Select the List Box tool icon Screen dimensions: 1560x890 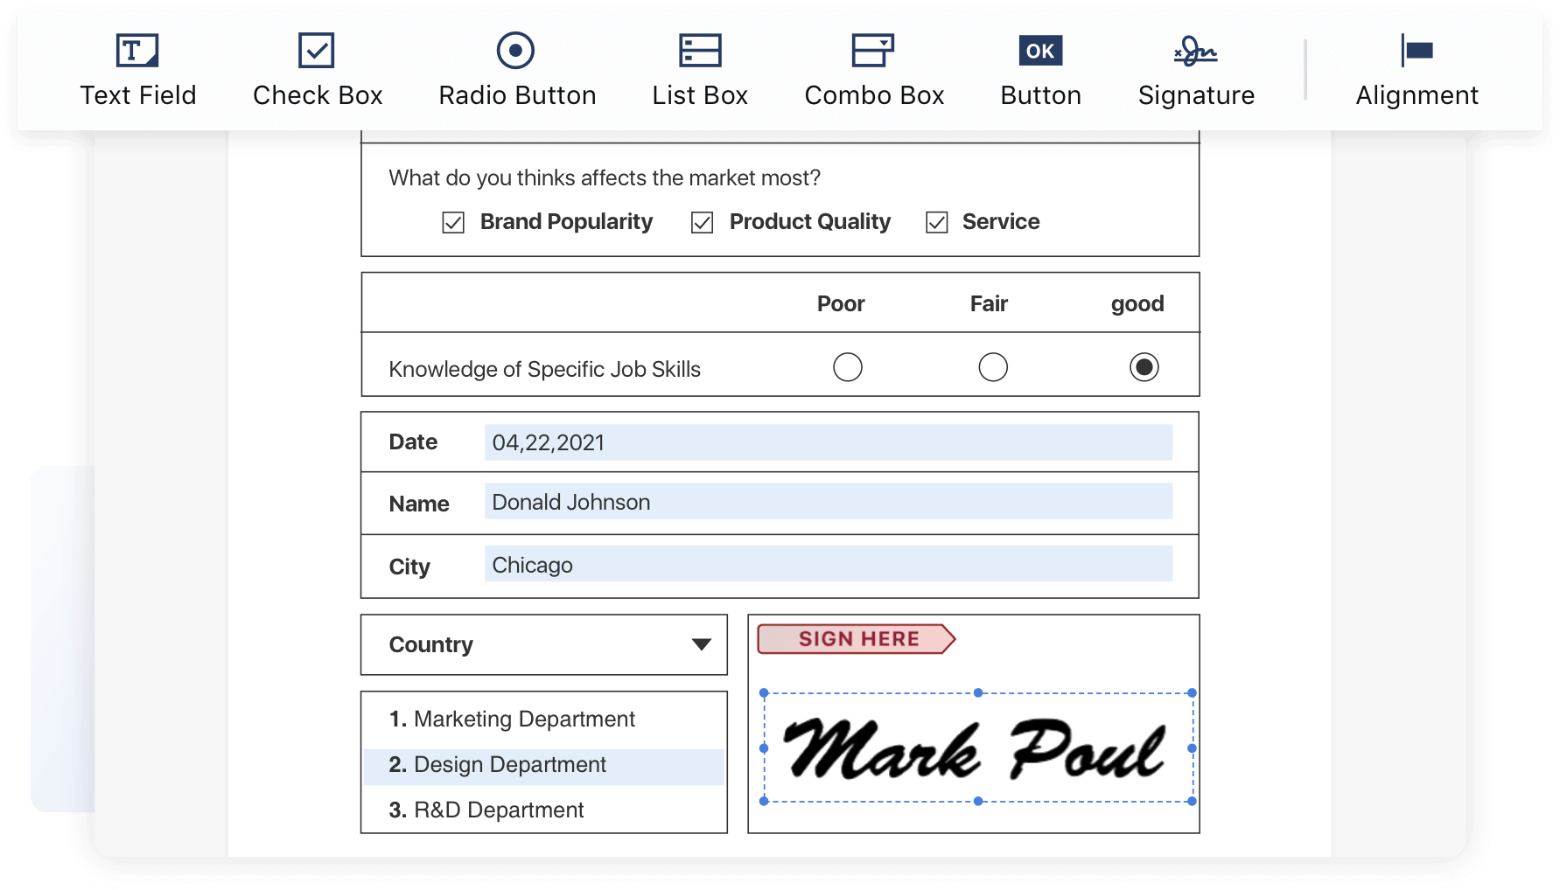click(700, 51)
